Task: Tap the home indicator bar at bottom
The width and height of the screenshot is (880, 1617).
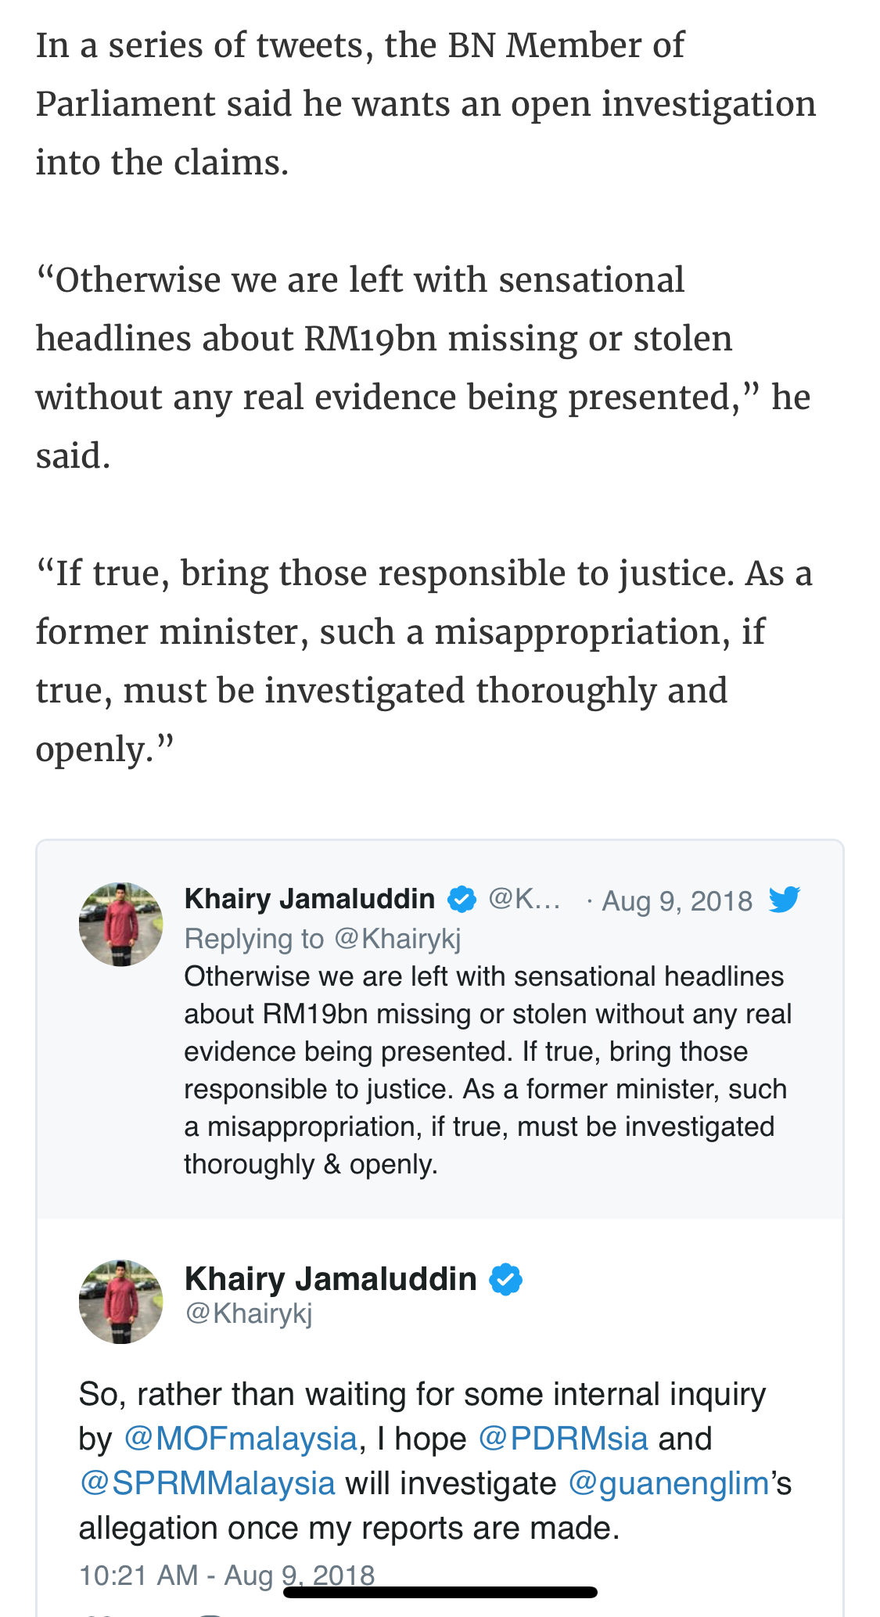Action: click(x=440, y=1592)
